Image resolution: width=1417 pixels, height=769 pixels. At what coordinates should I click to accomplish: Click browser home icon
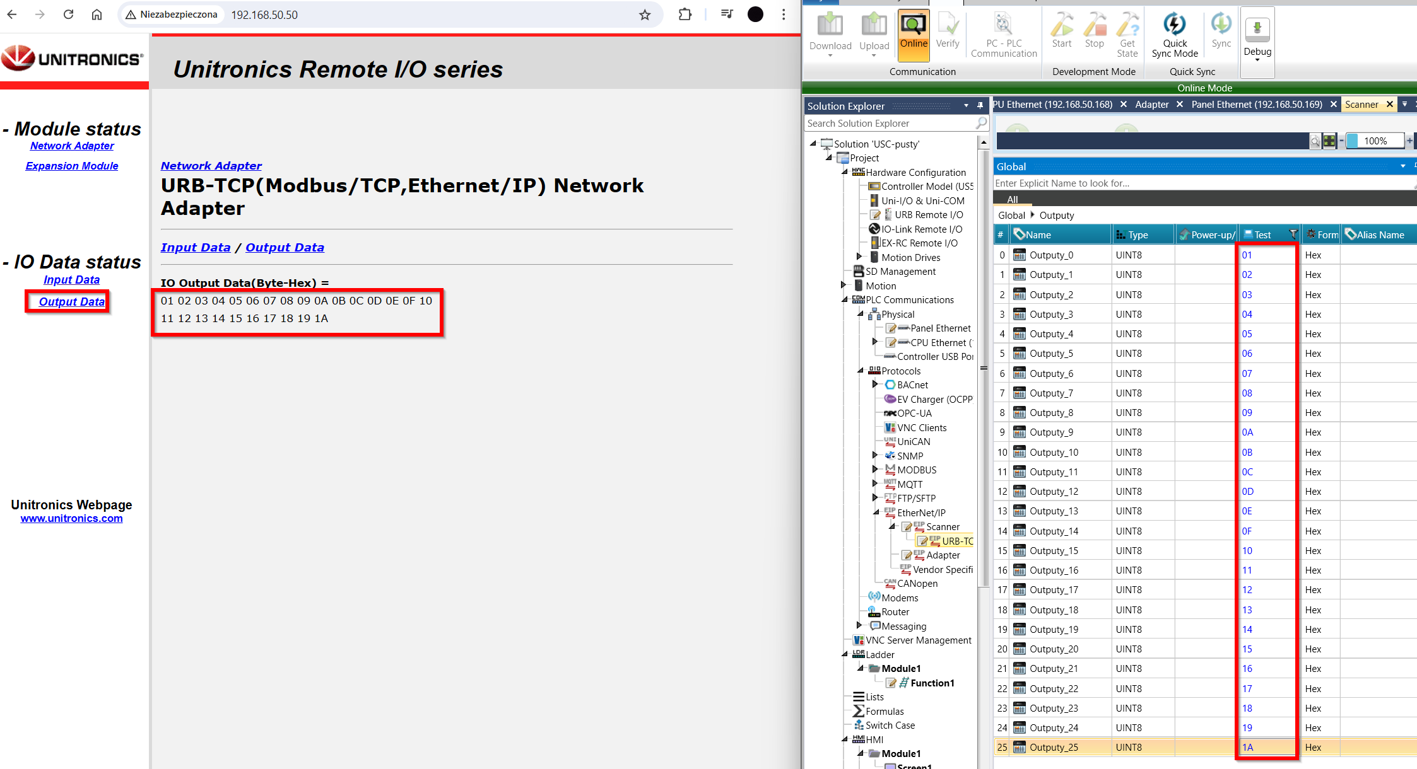[x=97, y=14]
